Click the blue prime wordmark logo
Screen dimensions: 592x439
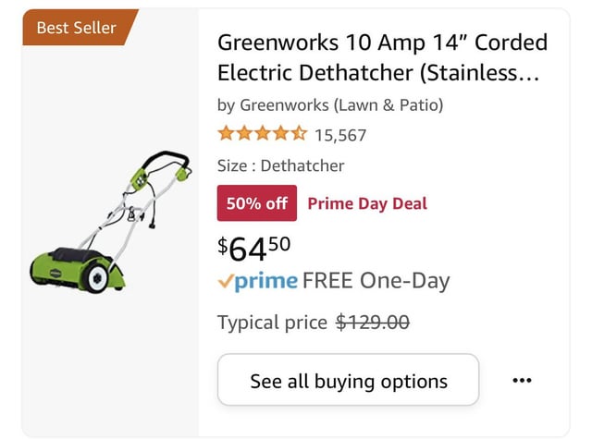pyautogui.click(x=265, y=281)
